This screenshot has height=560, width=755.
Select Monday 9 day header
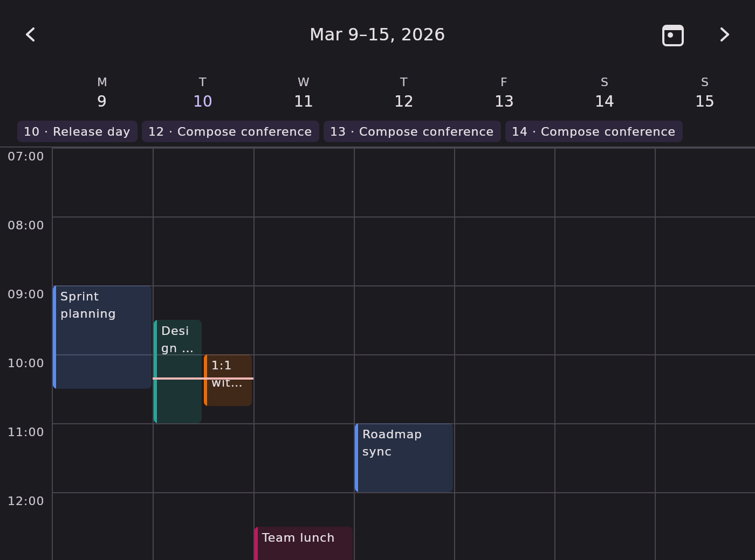click(102, 93)
